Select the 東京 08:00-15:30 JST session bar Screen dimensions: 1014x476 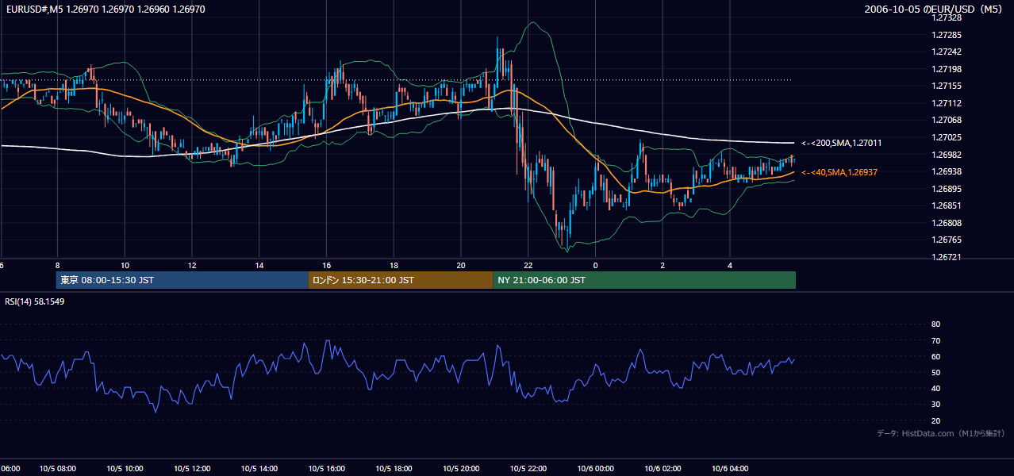click(x=182, y=280)
